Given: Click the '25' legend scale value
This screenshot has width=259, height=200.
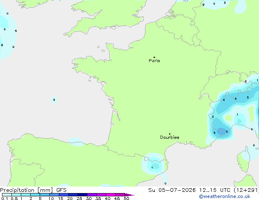Looking at the screenshot, I should (x=79, y=198).
